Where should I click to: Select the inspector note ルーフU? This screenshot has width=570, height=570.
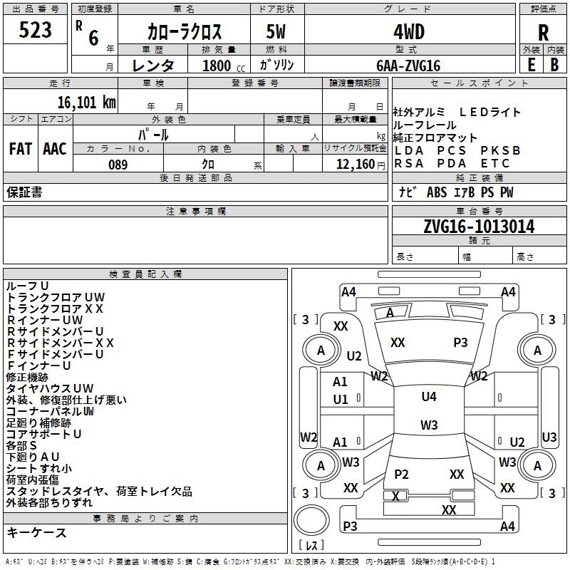(x=27, y=286)
